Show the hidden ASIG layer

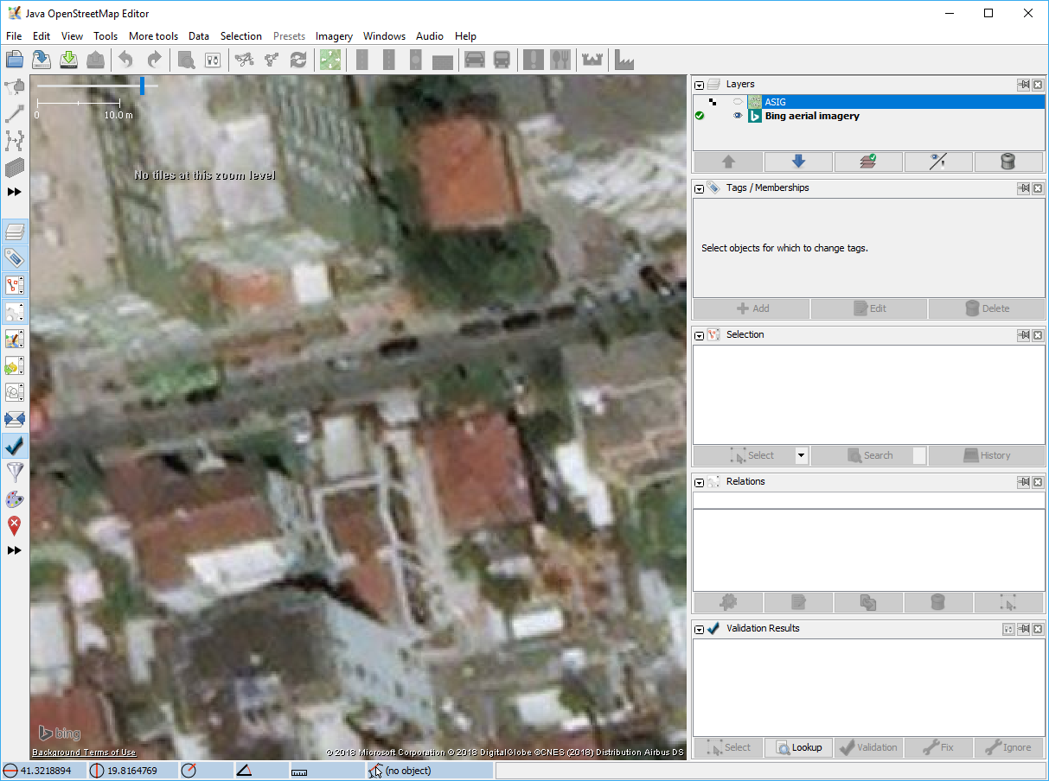point(738,102)
